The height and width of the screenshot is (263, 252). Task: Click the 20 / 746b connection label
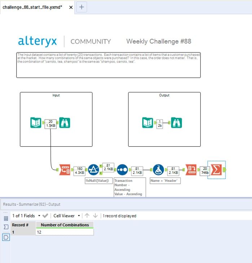205,171
